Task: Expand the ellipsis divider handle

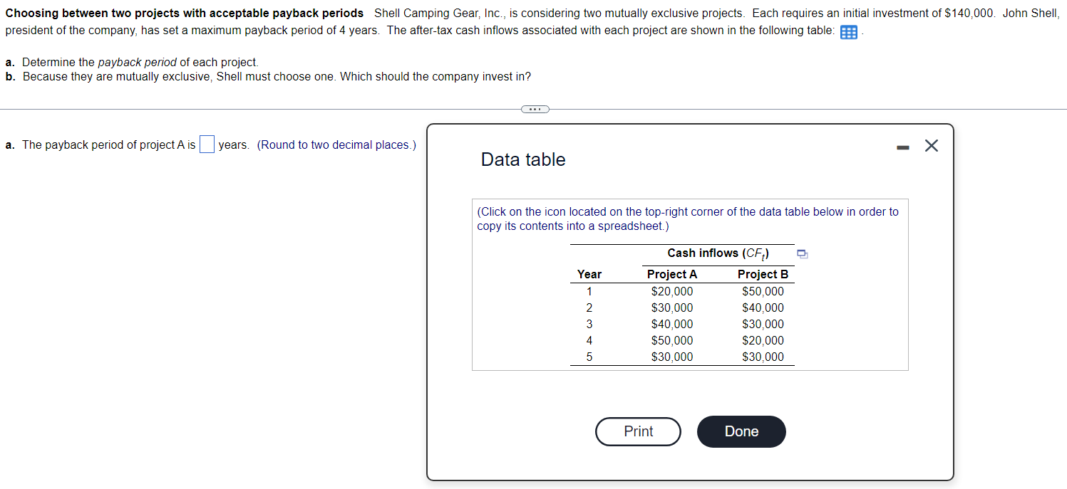Action: 535,109
